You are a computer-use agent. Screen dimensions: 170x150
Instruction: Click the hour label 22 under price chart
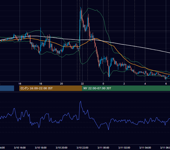pos(82,84)
